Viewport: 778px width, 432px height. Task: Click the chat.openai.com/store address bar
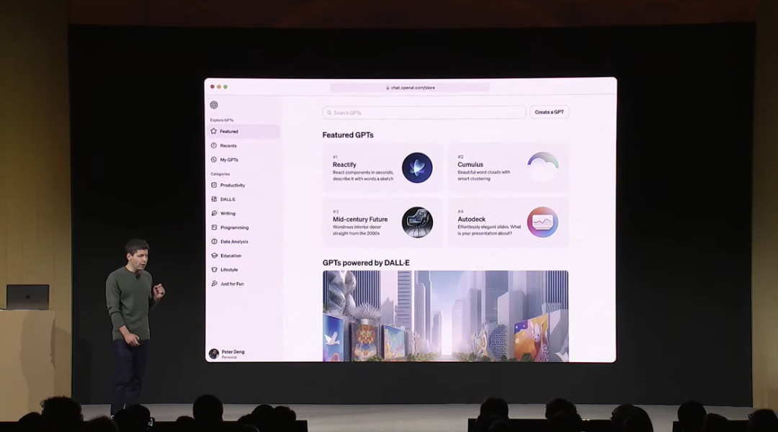[x=410, y=88]
